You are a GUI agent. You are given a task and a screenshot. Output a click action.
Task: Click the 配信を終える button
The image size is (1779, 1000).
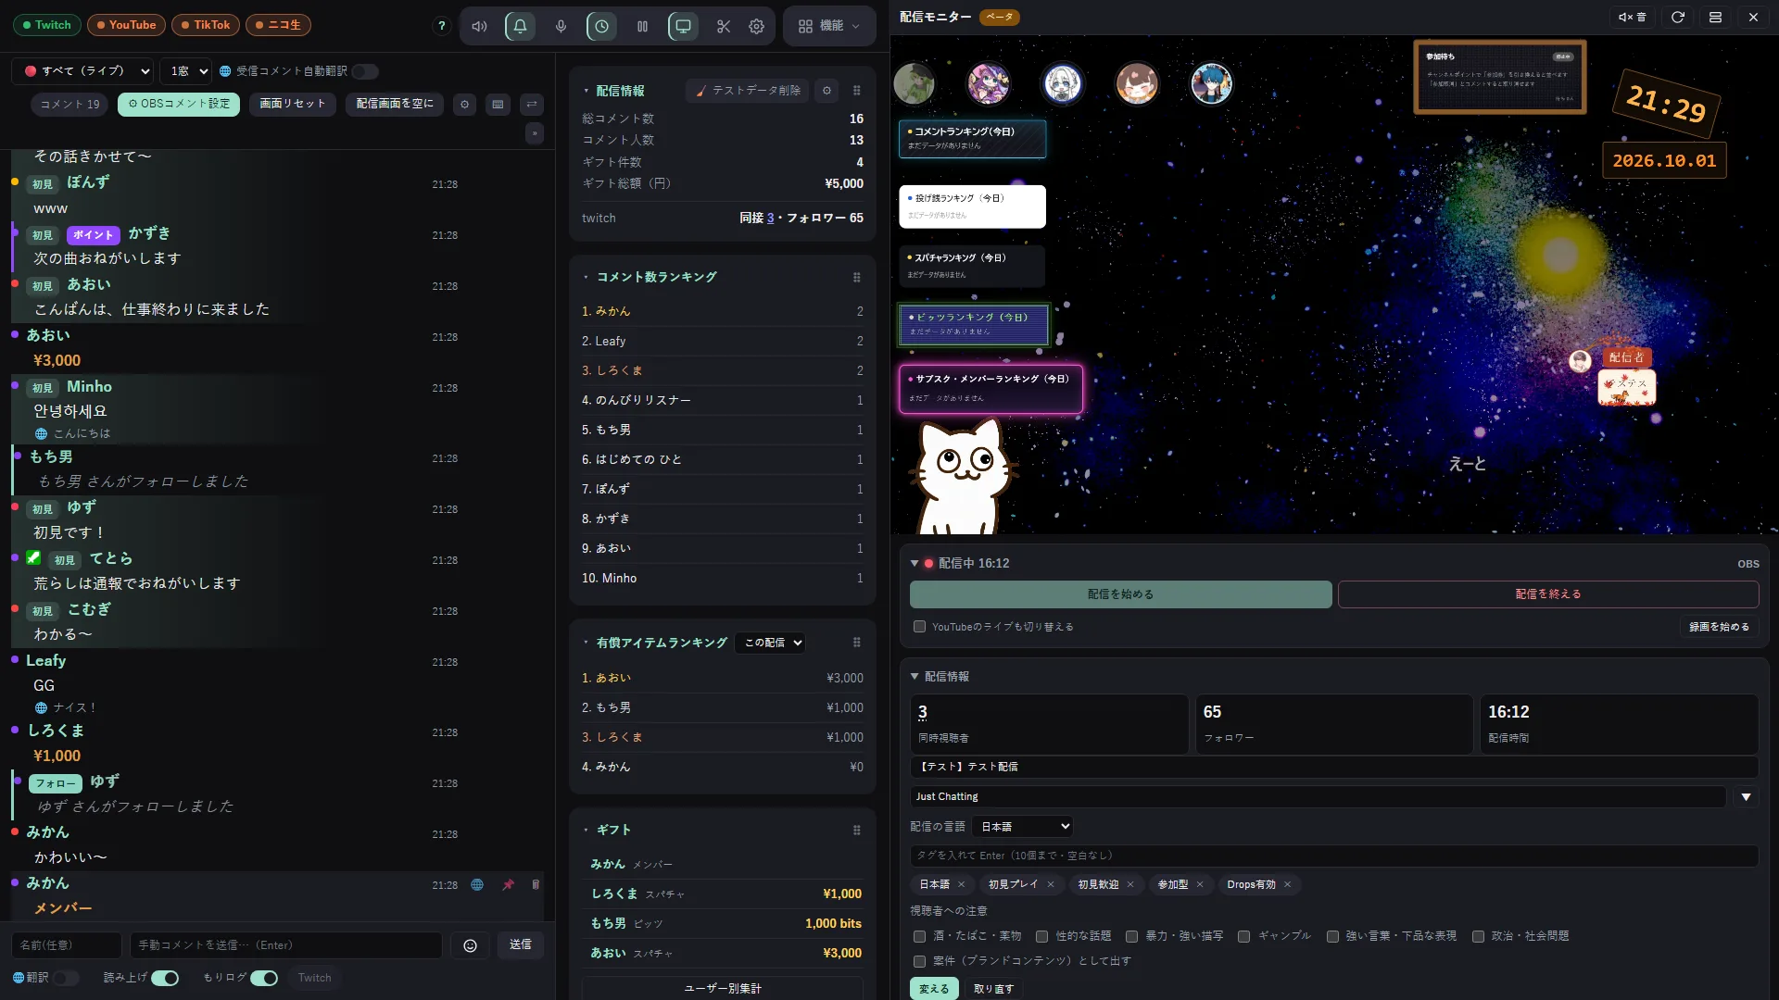point(1548,594)
